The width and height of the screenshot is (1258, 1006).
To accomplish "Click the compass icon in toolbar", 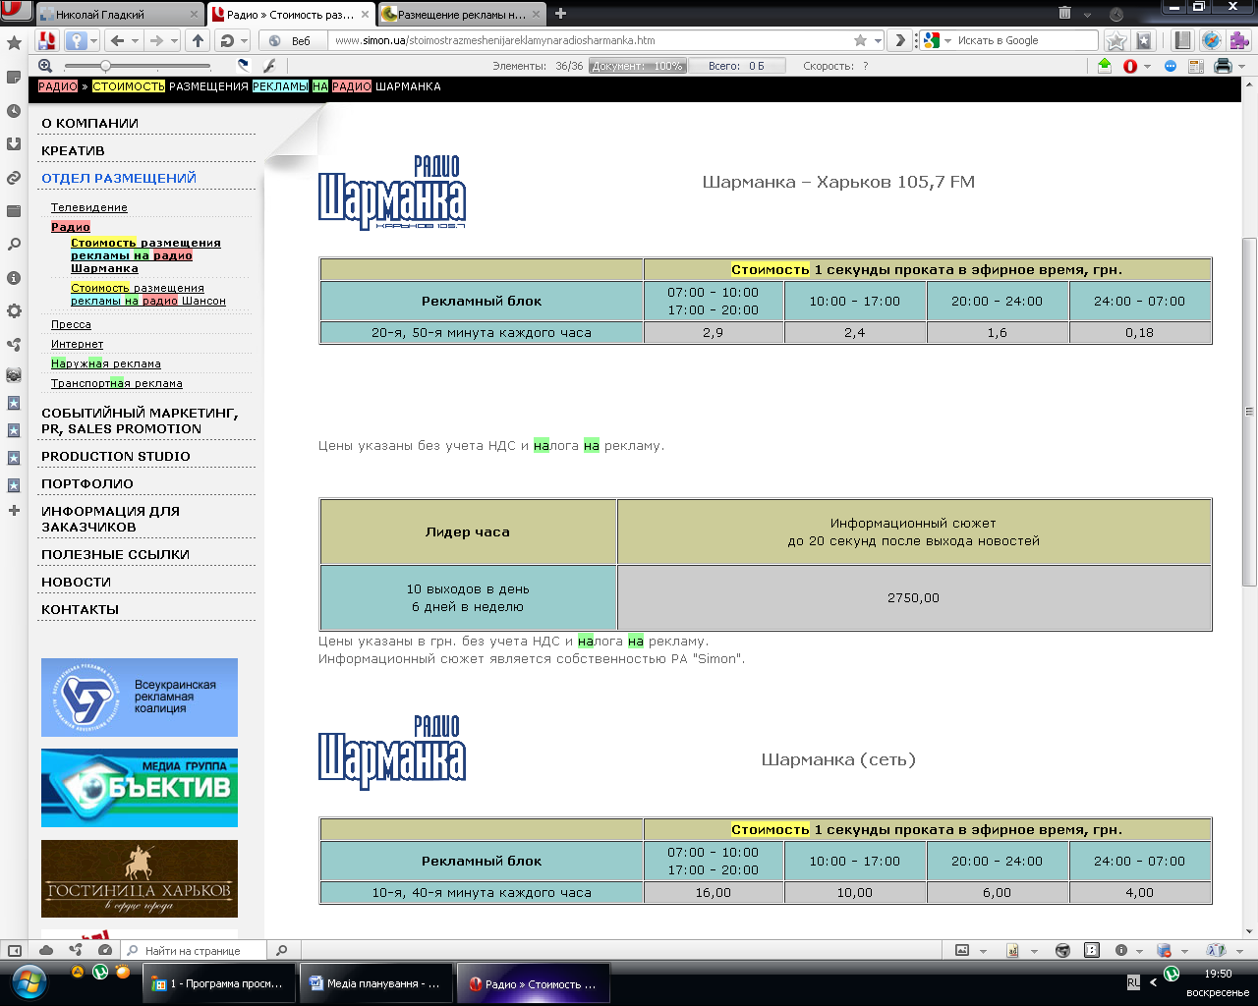I will point(1212,40).
